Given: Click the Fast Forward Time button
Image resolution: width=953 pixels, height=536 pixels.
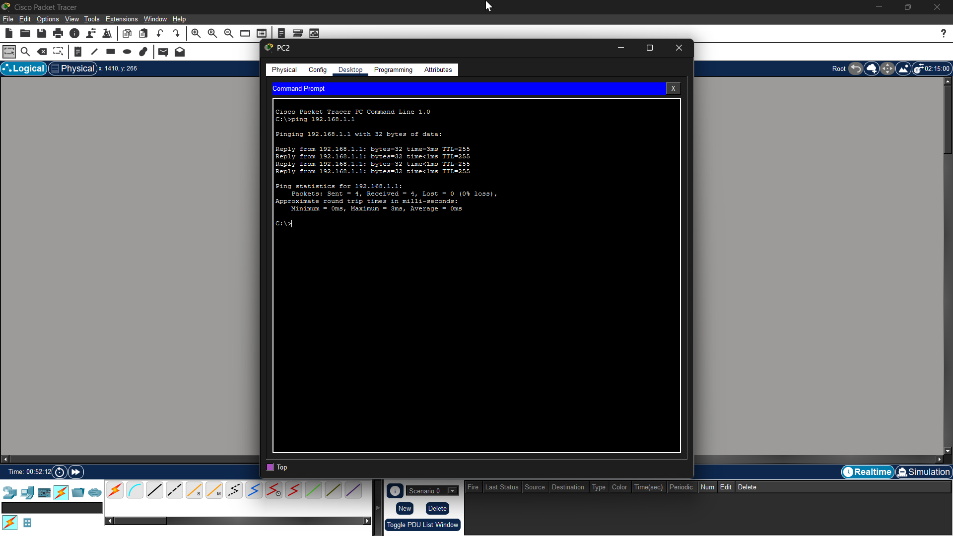Looking at the screenshot, I should click(76, 472).
